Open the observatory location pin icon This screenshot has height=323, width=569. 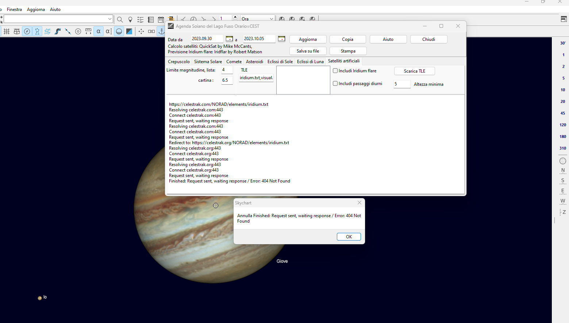130,20
